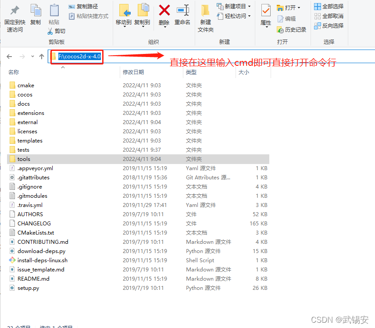Sort by the Size (大小) column header
This screenshot has width=375, height=328.
click(244, 72)
